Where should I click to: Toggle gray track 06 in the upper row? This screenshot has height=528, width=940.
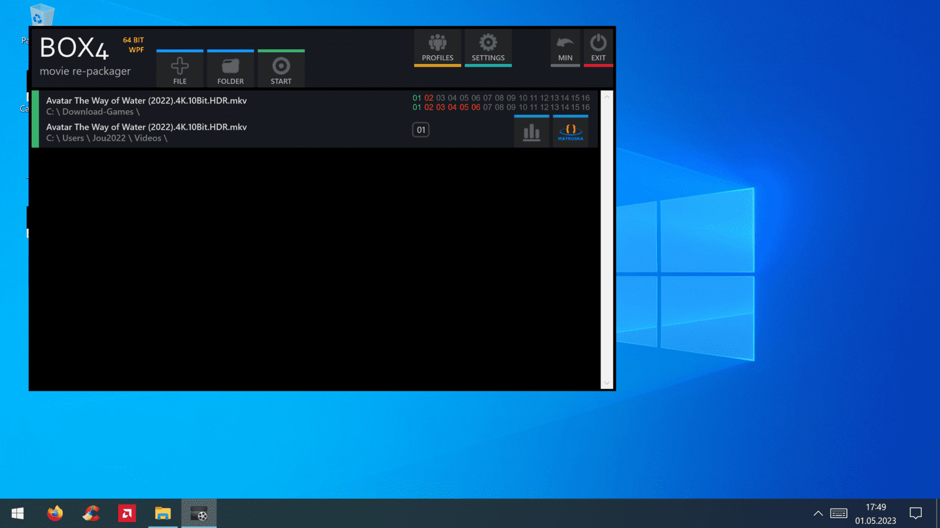coord(476,98)
